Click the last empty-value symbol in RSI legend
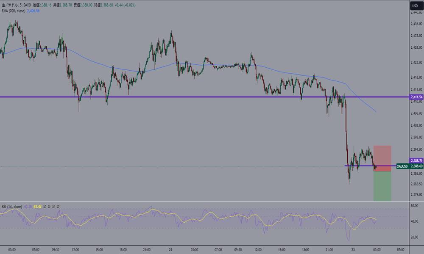424x254 pixels. click(58, 207)
